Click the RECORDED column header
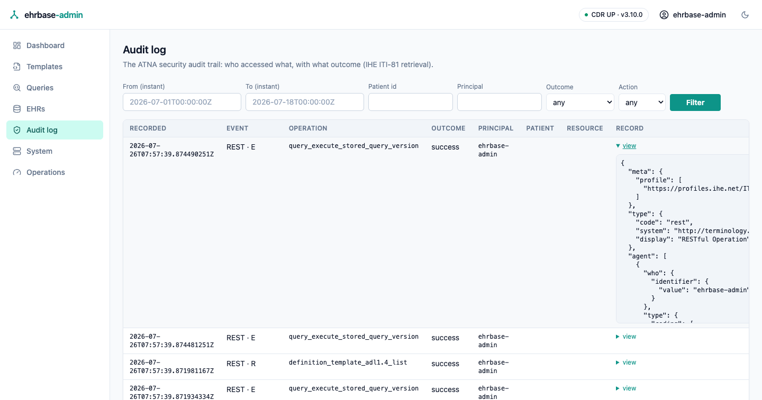The width and height of the screenshot is (762, 400). [148, 128]
